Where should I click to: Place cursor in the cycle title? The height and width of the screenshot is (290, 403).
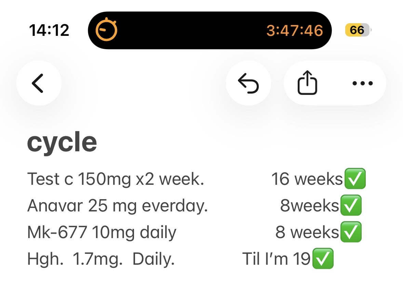pyautogui.click(x=62, y=142)
